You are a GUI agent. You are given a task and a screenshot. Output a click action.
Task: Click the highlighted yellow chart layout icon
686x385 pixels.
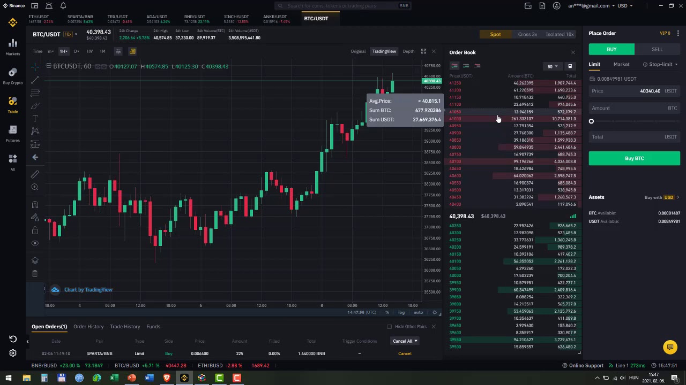132,51
